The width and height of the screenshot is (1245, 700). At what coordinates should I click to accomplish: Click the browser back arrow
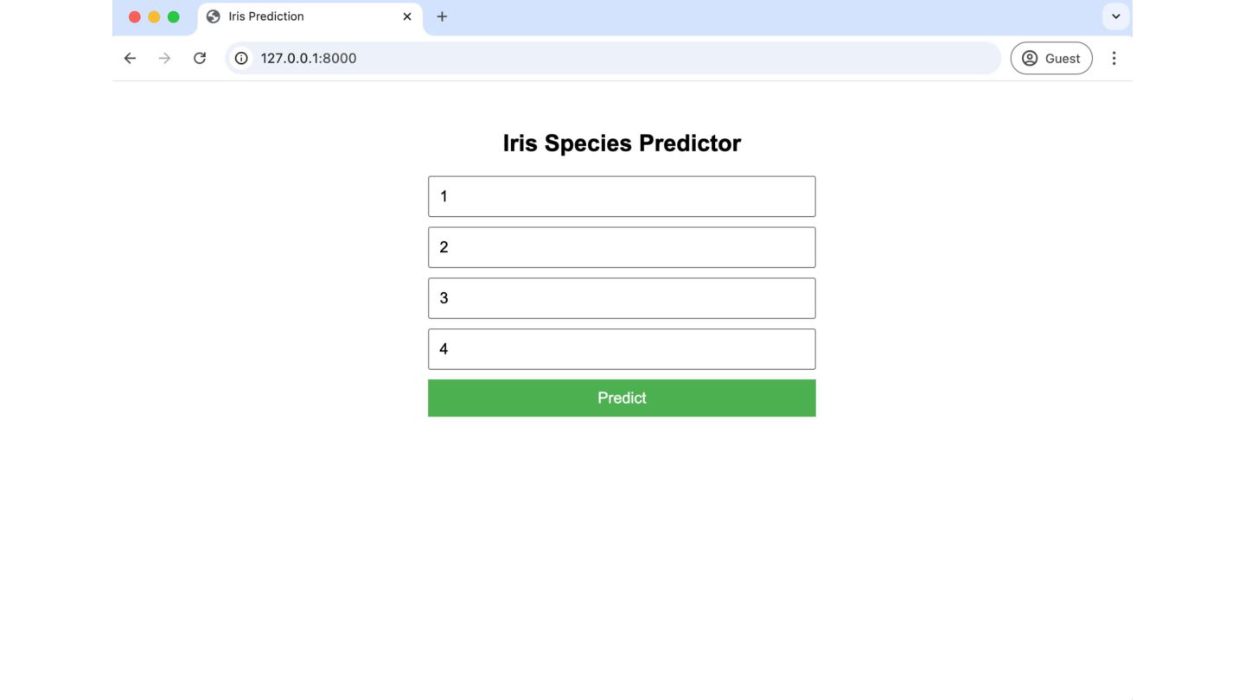pyautogui.click(x=130, y=58)
